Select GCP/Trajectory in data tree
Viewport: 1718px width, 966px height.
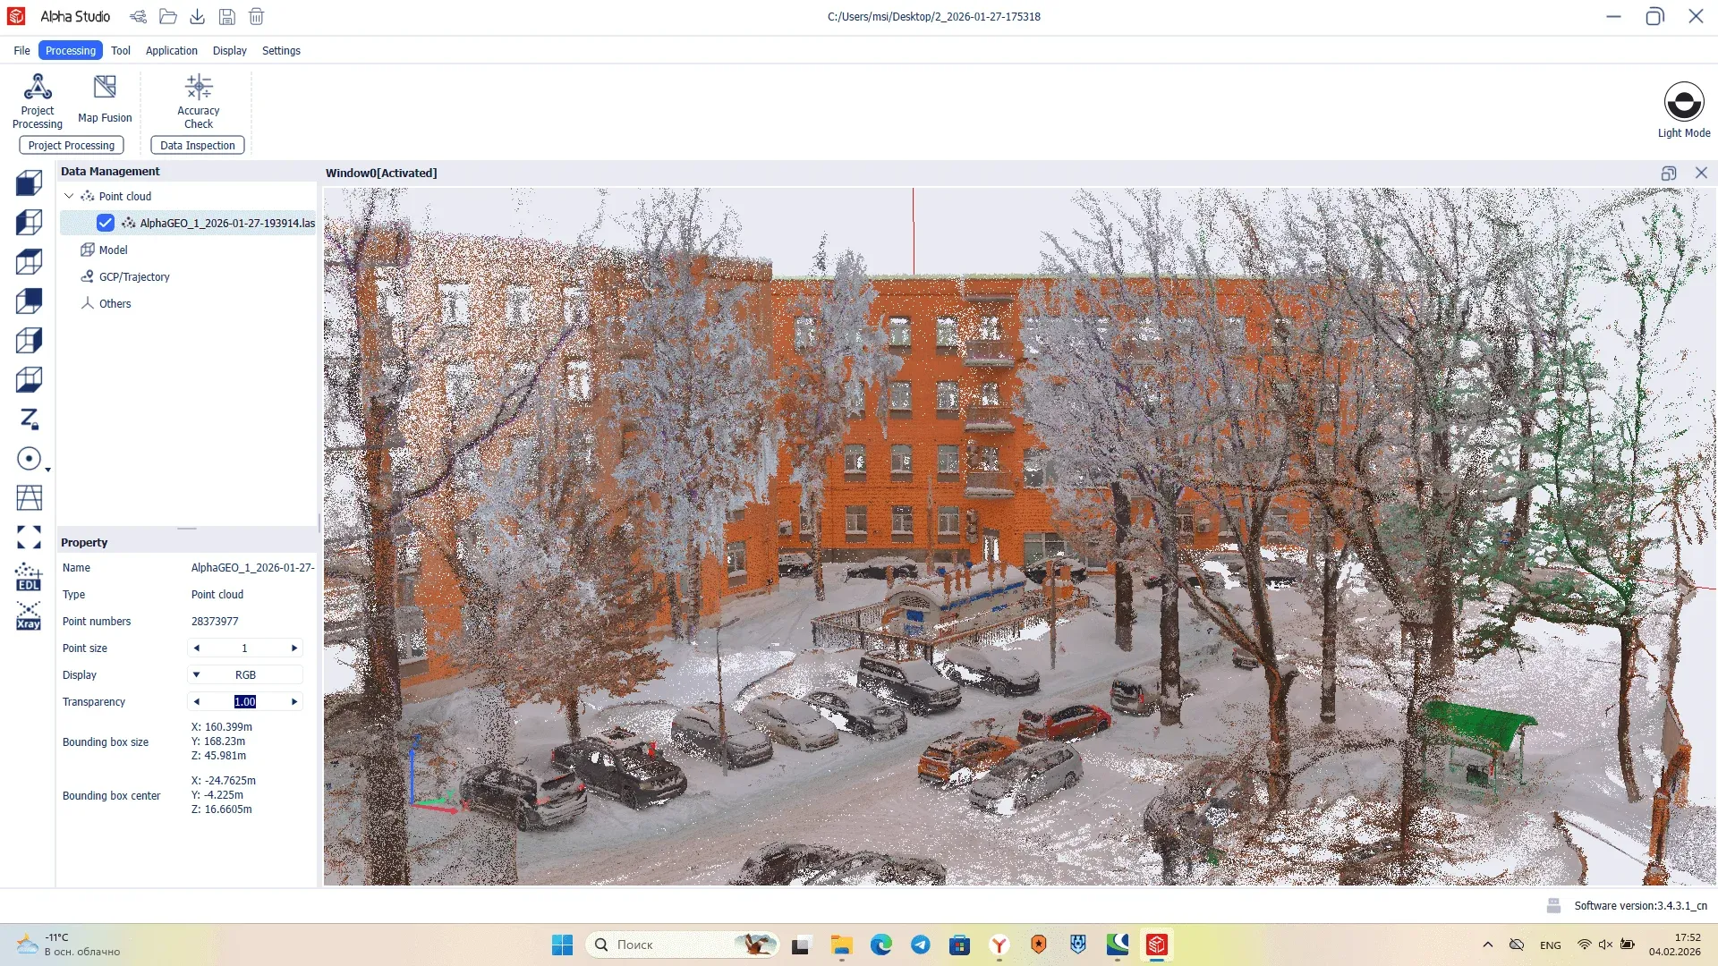coord(134,276)
